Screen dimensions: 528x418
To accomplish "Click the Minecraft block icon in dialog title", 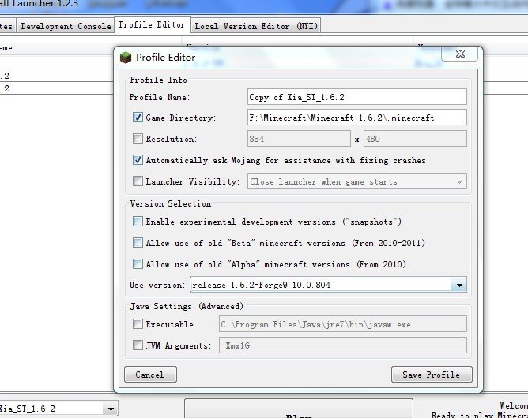I will click(x=126, y=57).
